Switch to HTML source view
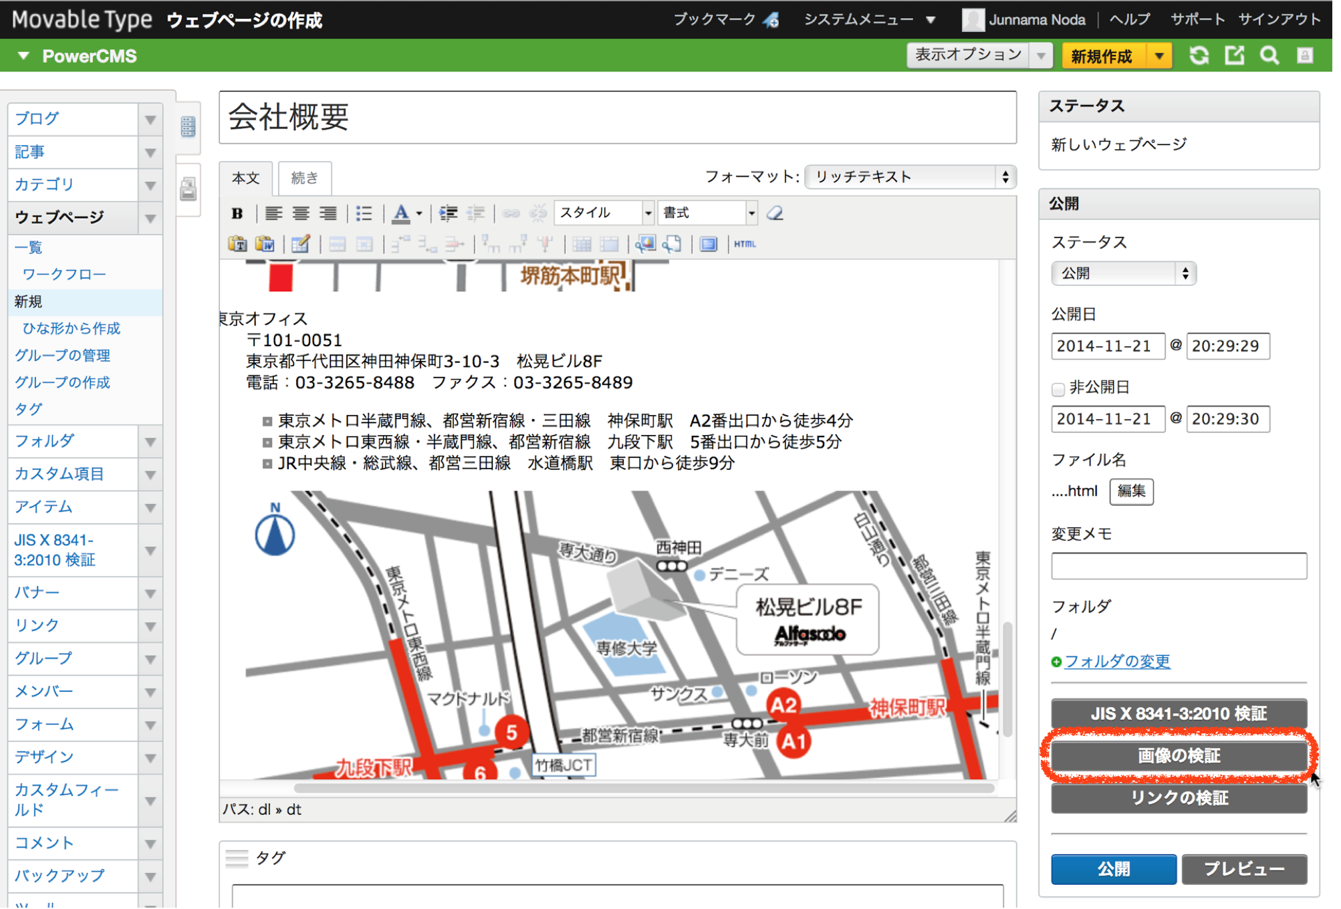This screenshot has height=909, width=1341. [745, 245]
